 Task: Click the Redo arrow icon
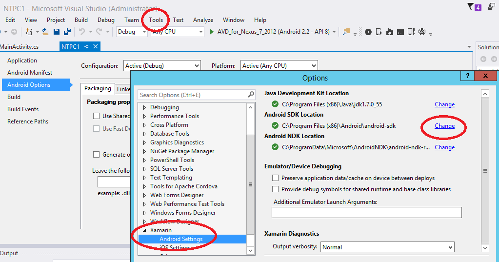click(x=100, y=32)
